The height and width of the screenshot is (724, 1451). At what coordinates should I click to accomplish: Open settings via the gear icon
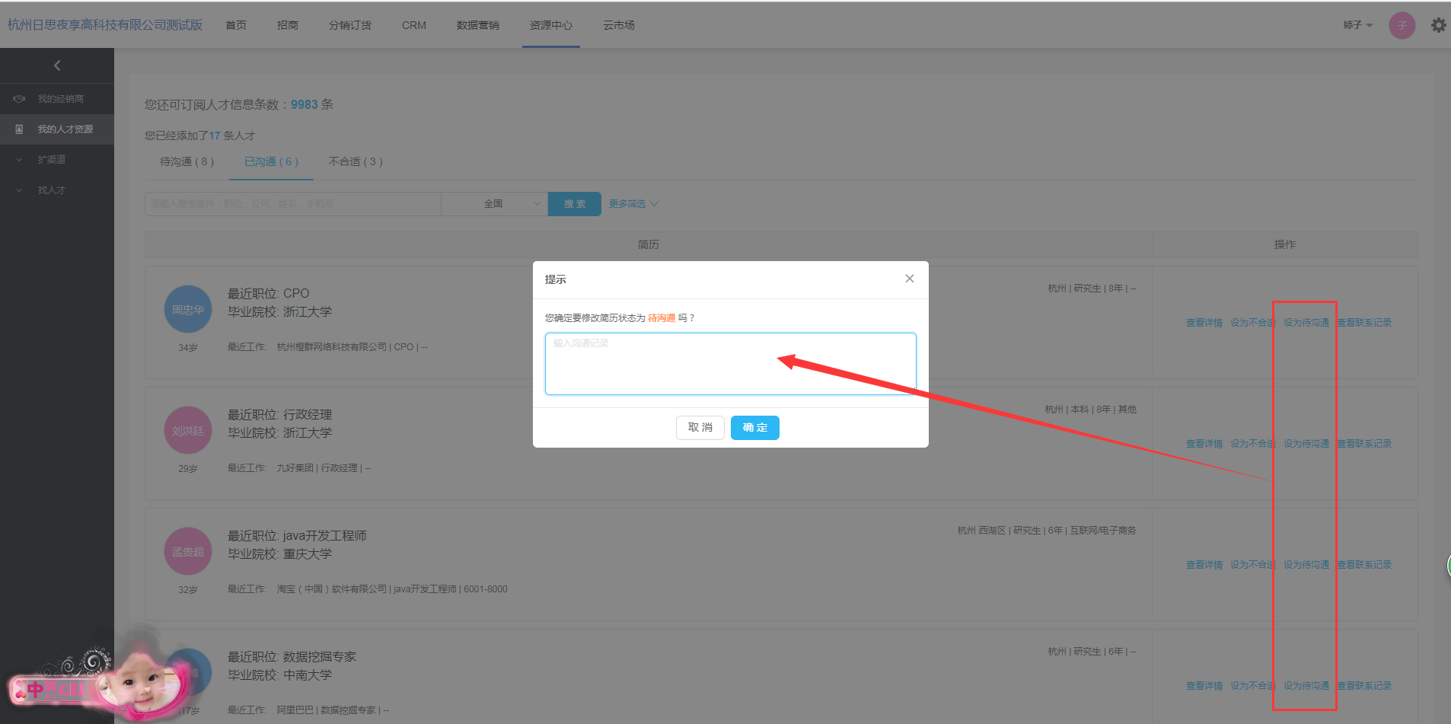pyautogui.click(x=1438, y=25)
